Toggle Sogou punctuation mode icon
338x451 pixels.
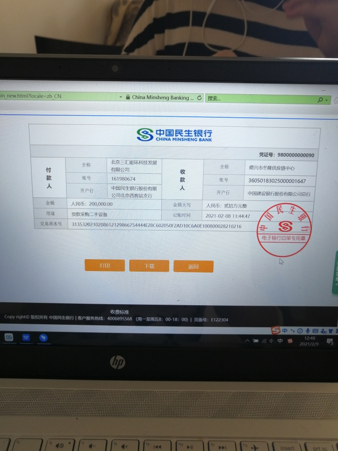point(292,331)
